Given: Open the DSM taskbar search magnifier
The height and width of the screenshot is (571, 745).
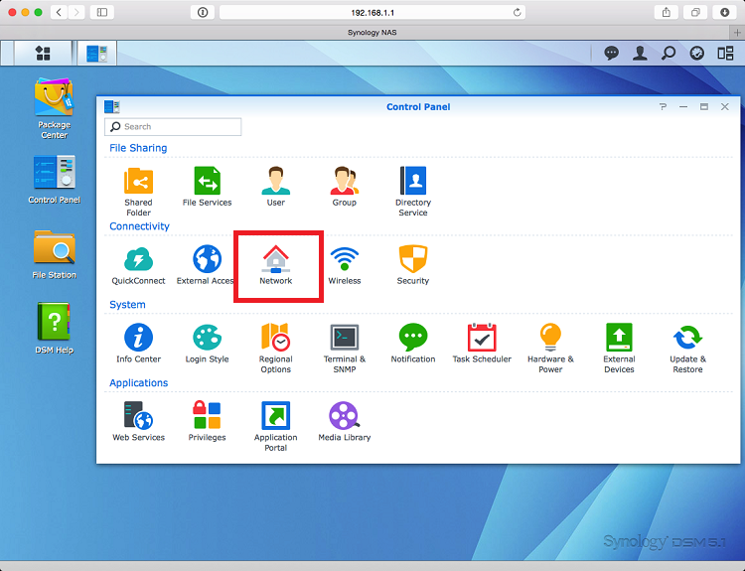Looking at the screenshot, I should [669, 53].
